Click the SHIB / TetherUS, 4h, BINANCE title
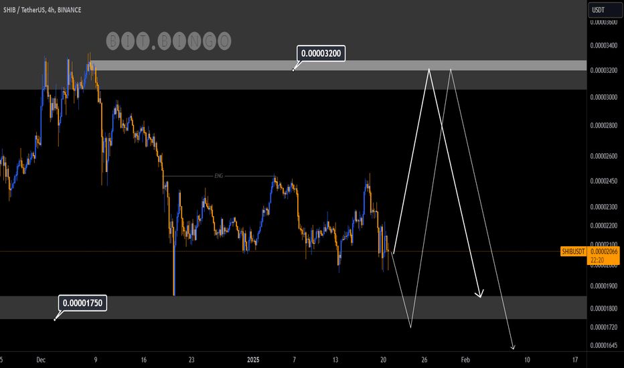This screenshot has width=624, height=368. (x=42, y=10)
